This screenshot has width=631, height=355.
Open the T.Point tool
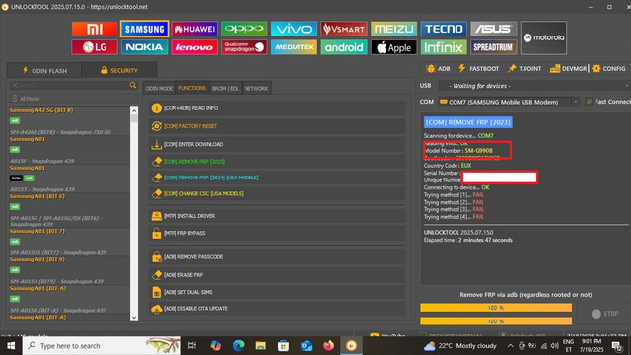525,69
